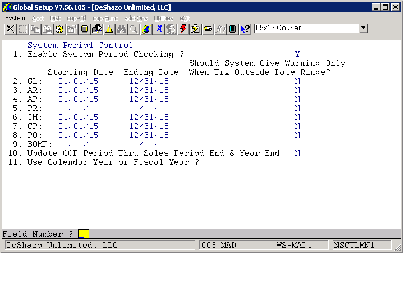Open the cop-Func menu

[x=105, y=18]
